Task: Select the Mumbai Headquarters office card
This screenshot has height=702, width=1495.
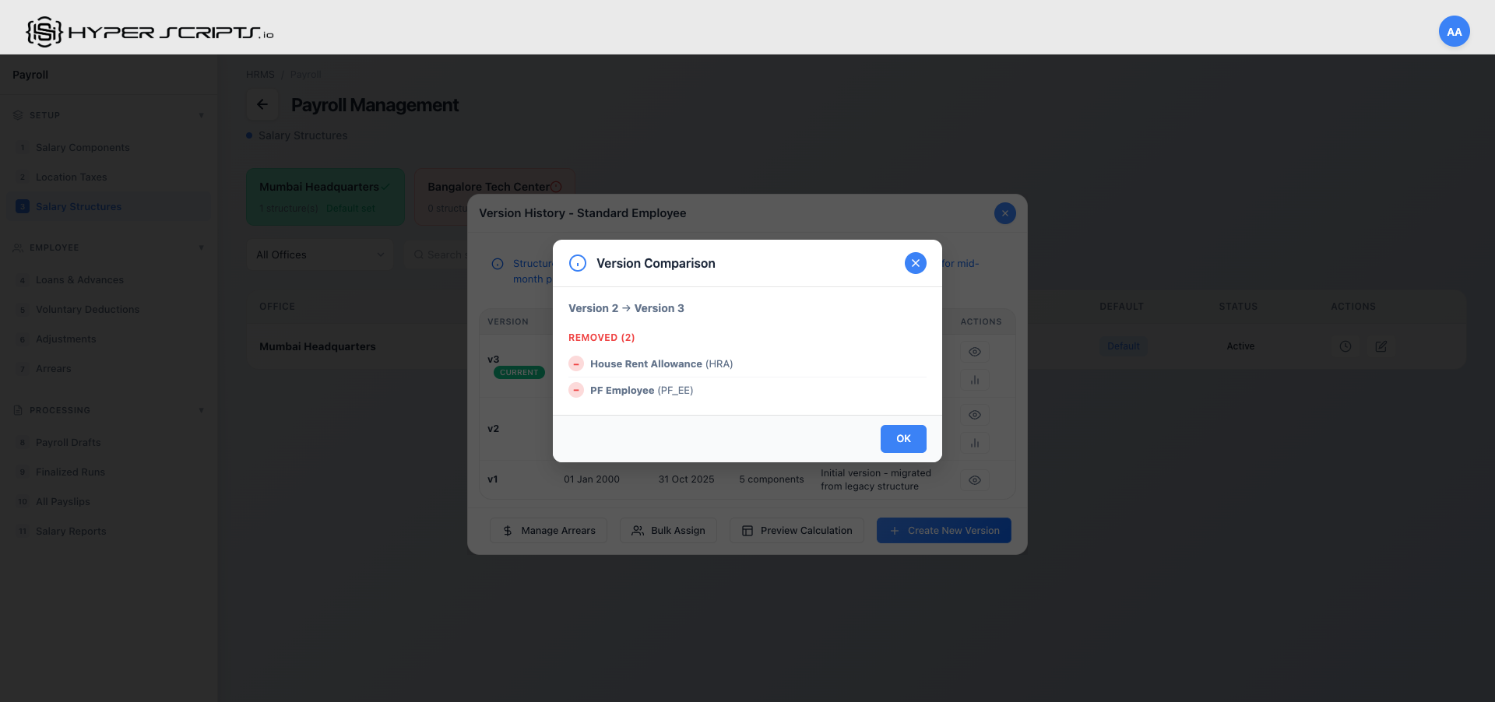Action: click(x=325, y=197)
